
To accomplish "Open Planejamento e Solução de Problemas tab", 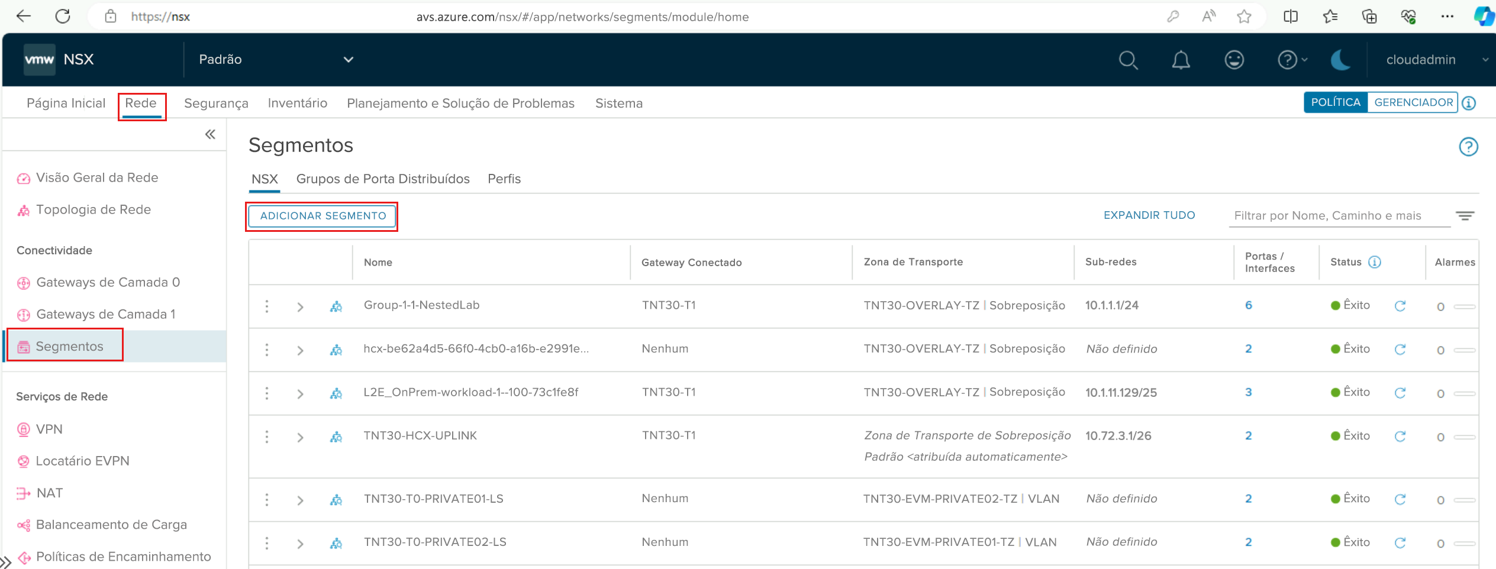I will click(x=460, y=103).
